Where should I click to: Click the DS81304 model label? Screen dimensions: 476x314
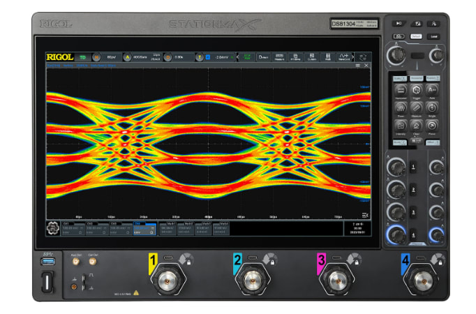pyautogui.click(x=343, y=24)
